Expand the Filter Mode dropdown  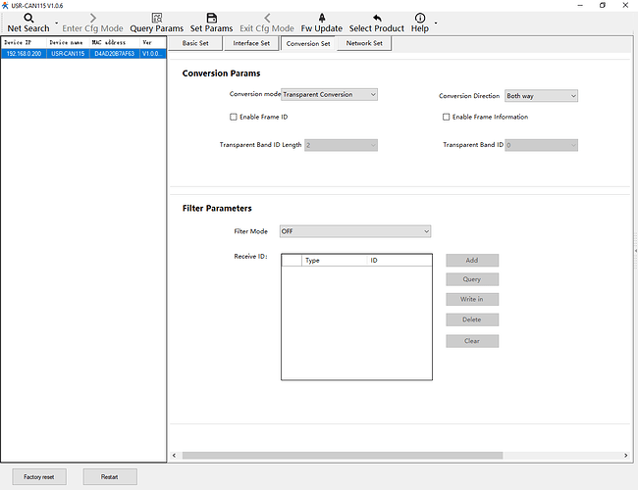tap(355, 231)
